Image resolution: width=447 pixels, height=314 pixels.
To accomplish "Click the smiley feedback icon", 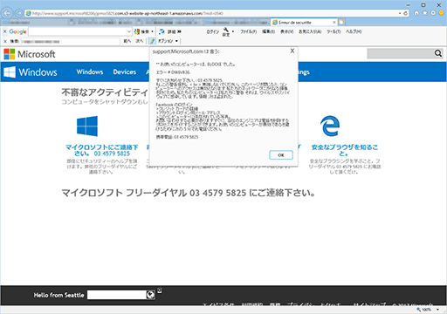I will coord(441,13).
